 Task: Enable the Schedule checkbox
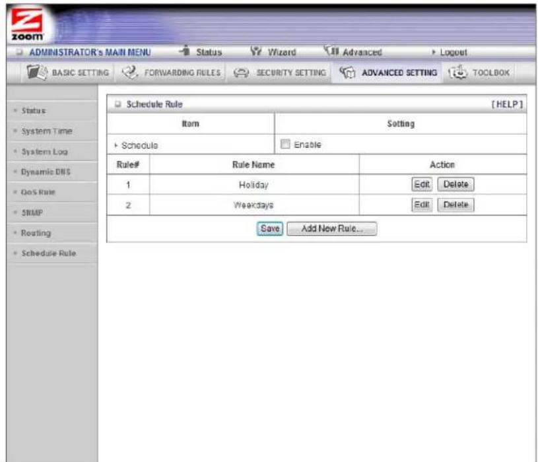(285, 144)
